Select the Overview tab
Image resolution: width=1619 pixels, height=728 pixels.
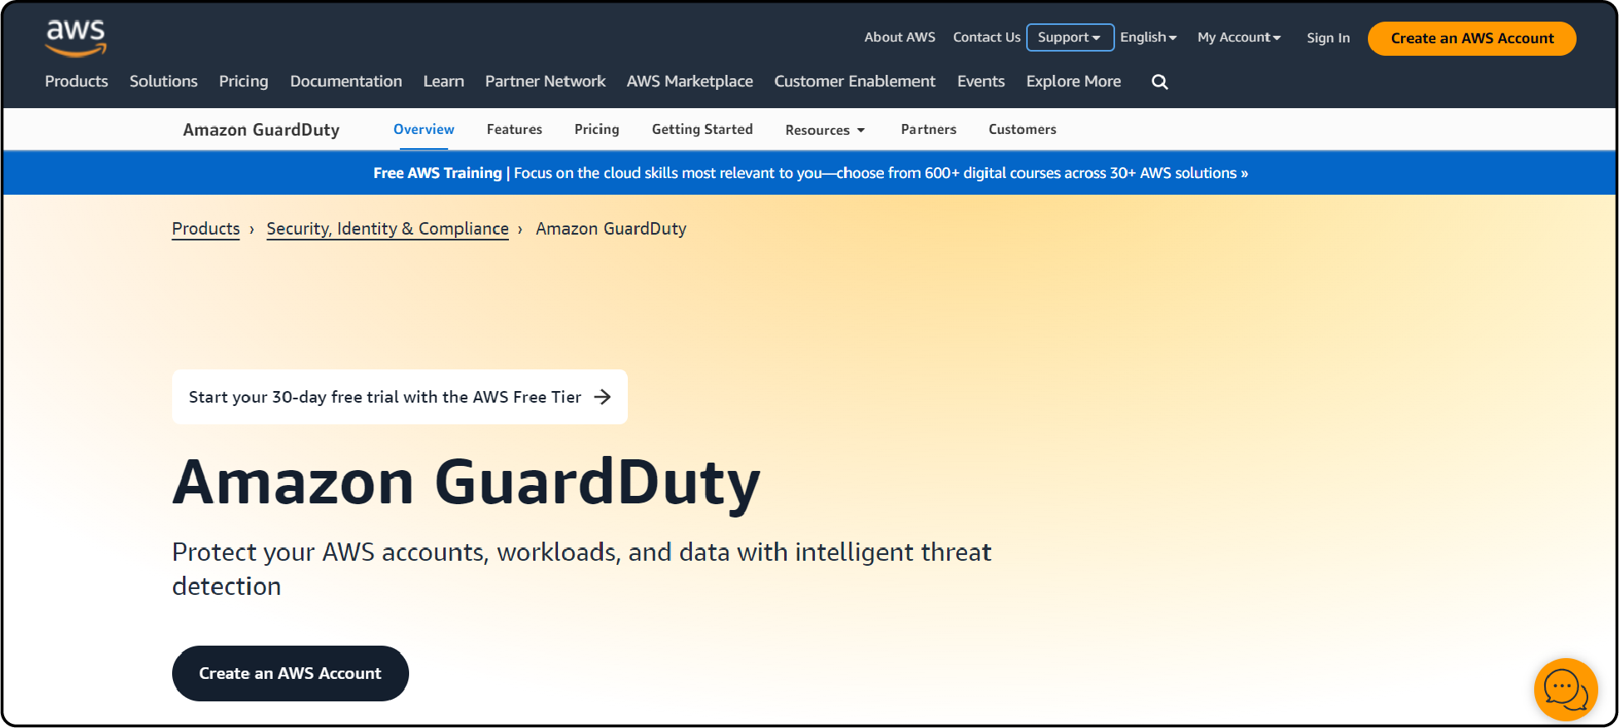coord(424,130)
